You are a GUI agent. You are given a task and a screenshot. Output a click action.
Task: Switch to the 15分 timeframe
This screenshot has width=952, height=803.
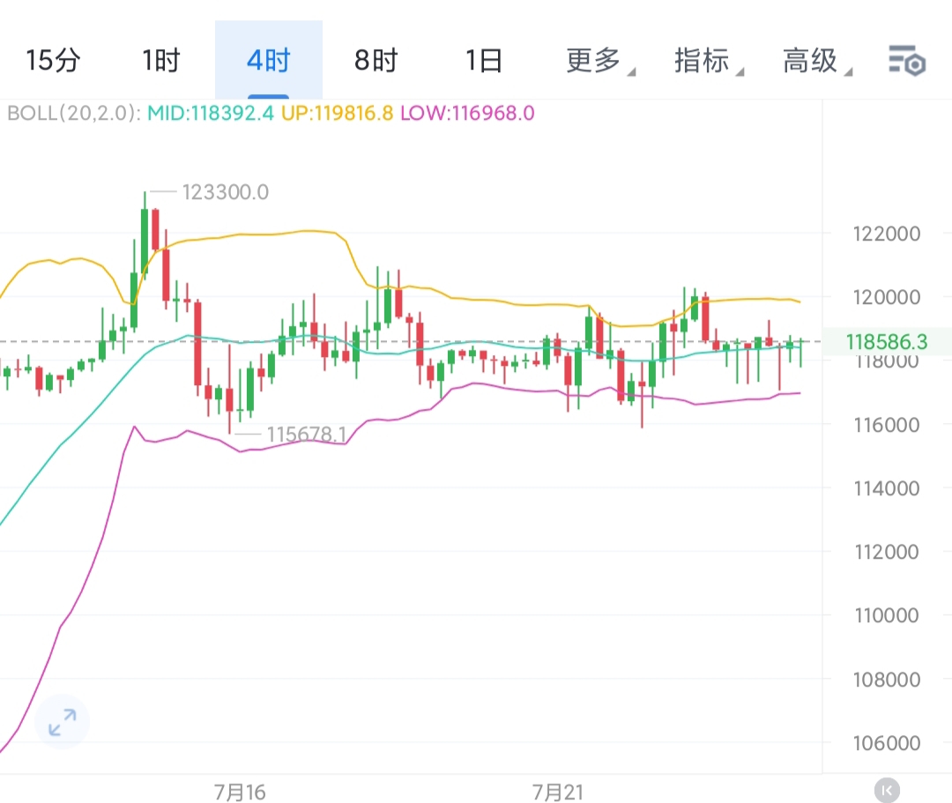pyautogui.click(x=53, y=61)
